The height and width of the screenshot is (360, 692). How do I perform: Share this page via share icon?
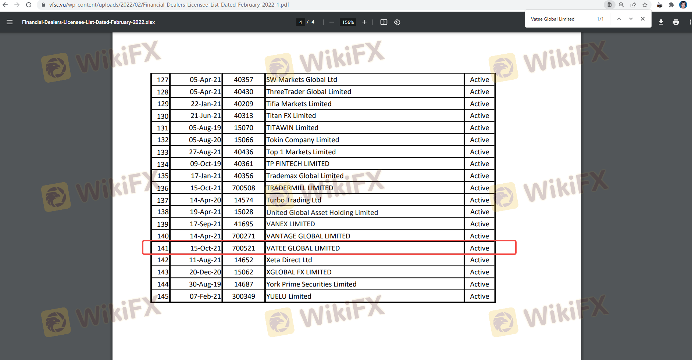coord(633,5)
